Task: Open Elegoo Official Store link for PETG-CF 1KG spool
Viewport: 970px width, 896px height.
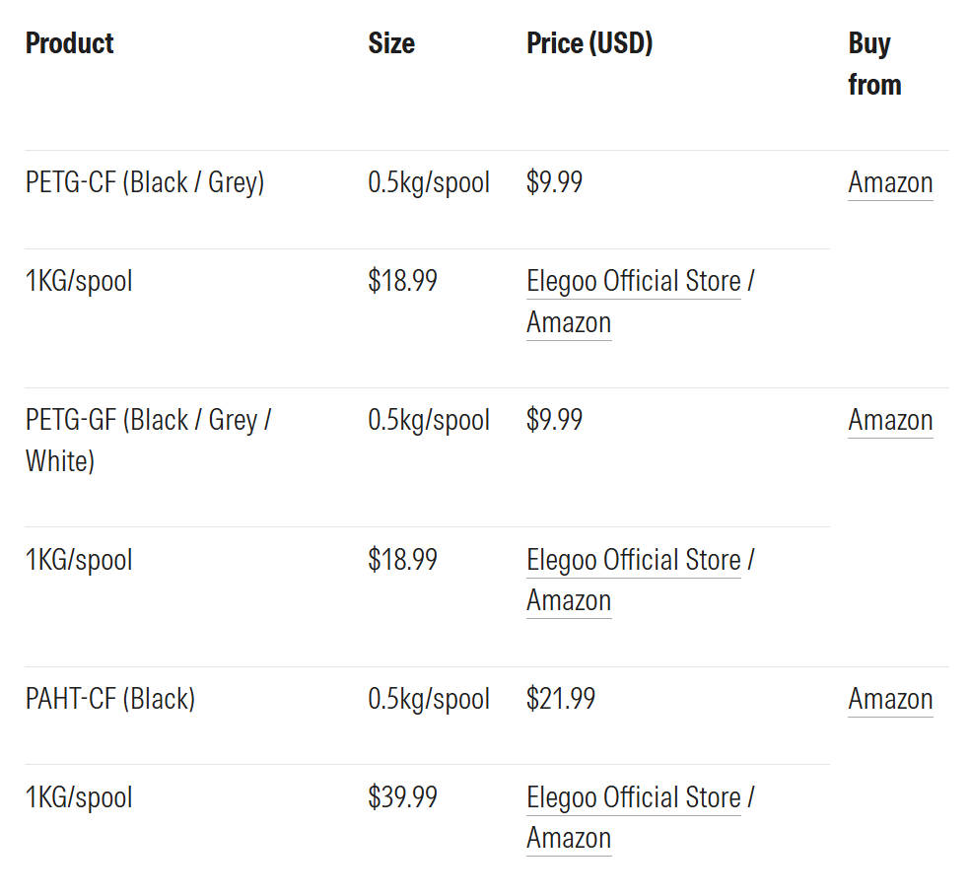Action: 634,282
